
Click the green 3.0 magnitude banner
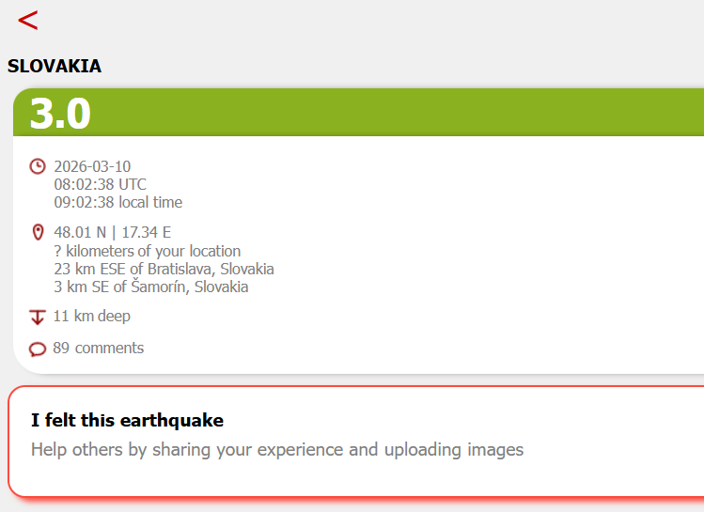pyautogui.click(x=359, y=112)
